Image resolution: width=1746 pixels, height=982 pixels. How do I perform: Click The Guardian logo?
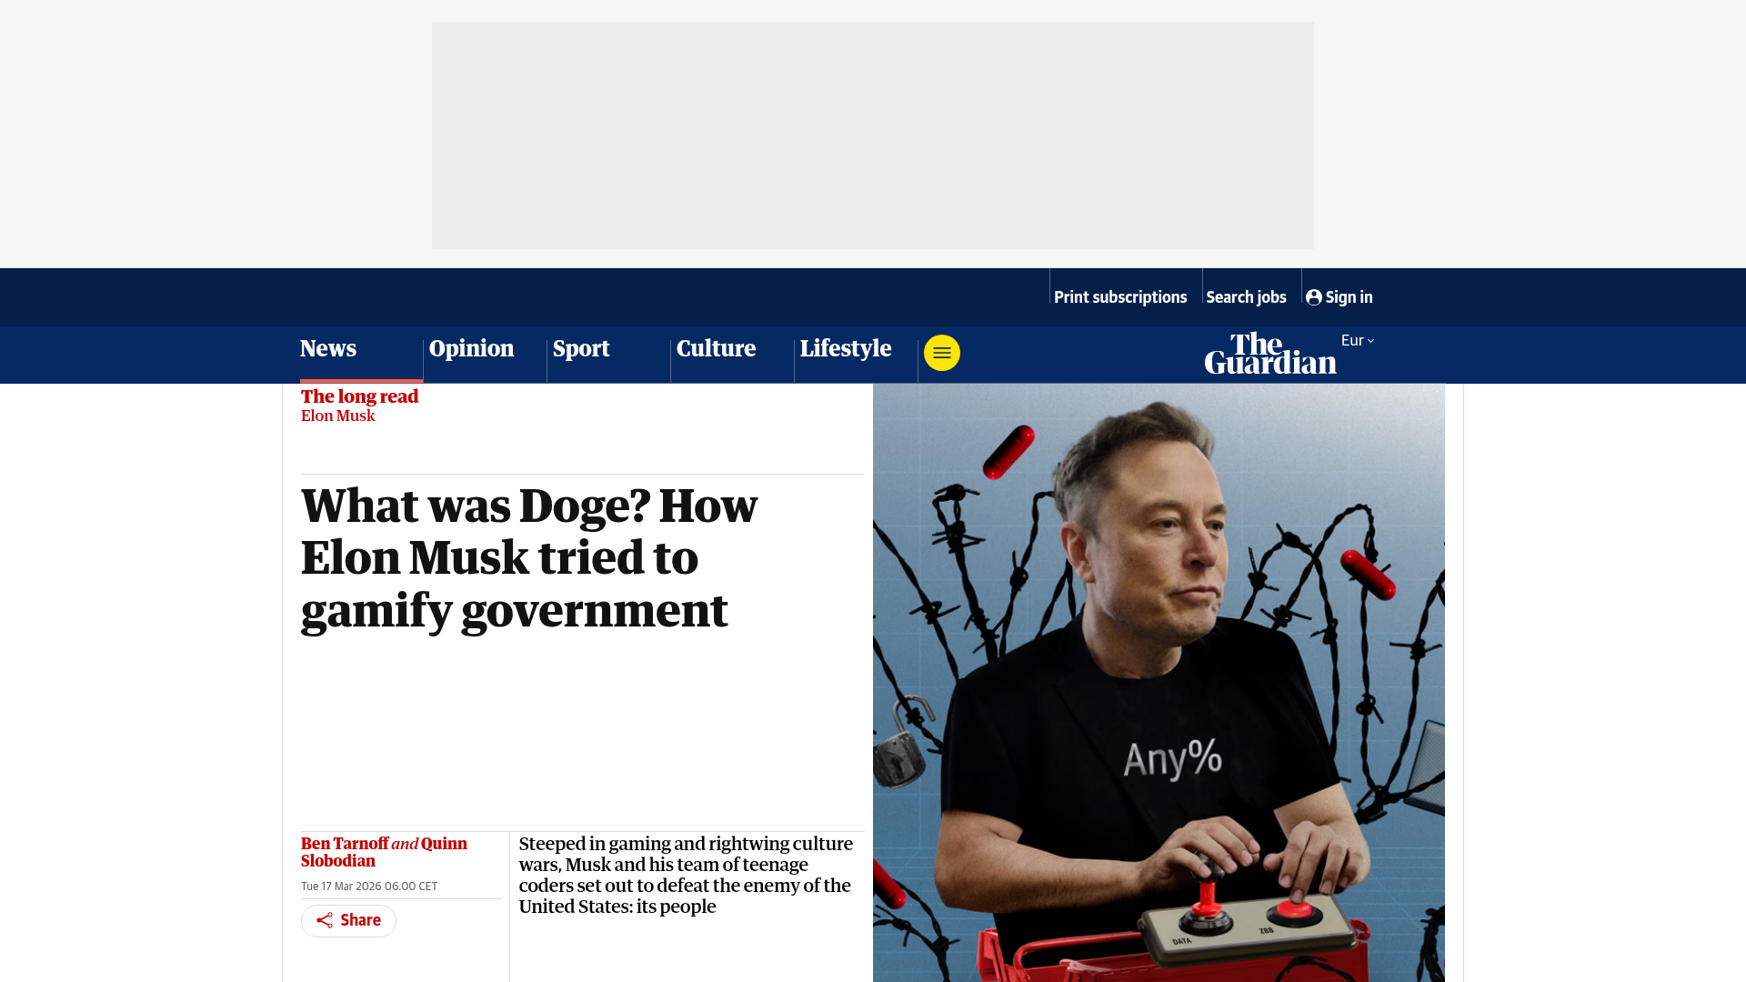click(1270, 353)
